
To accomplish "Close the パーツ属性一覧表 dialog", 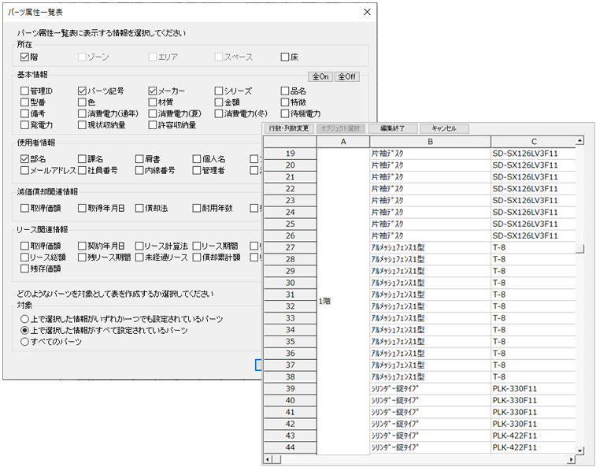I will tap(366, 12).
